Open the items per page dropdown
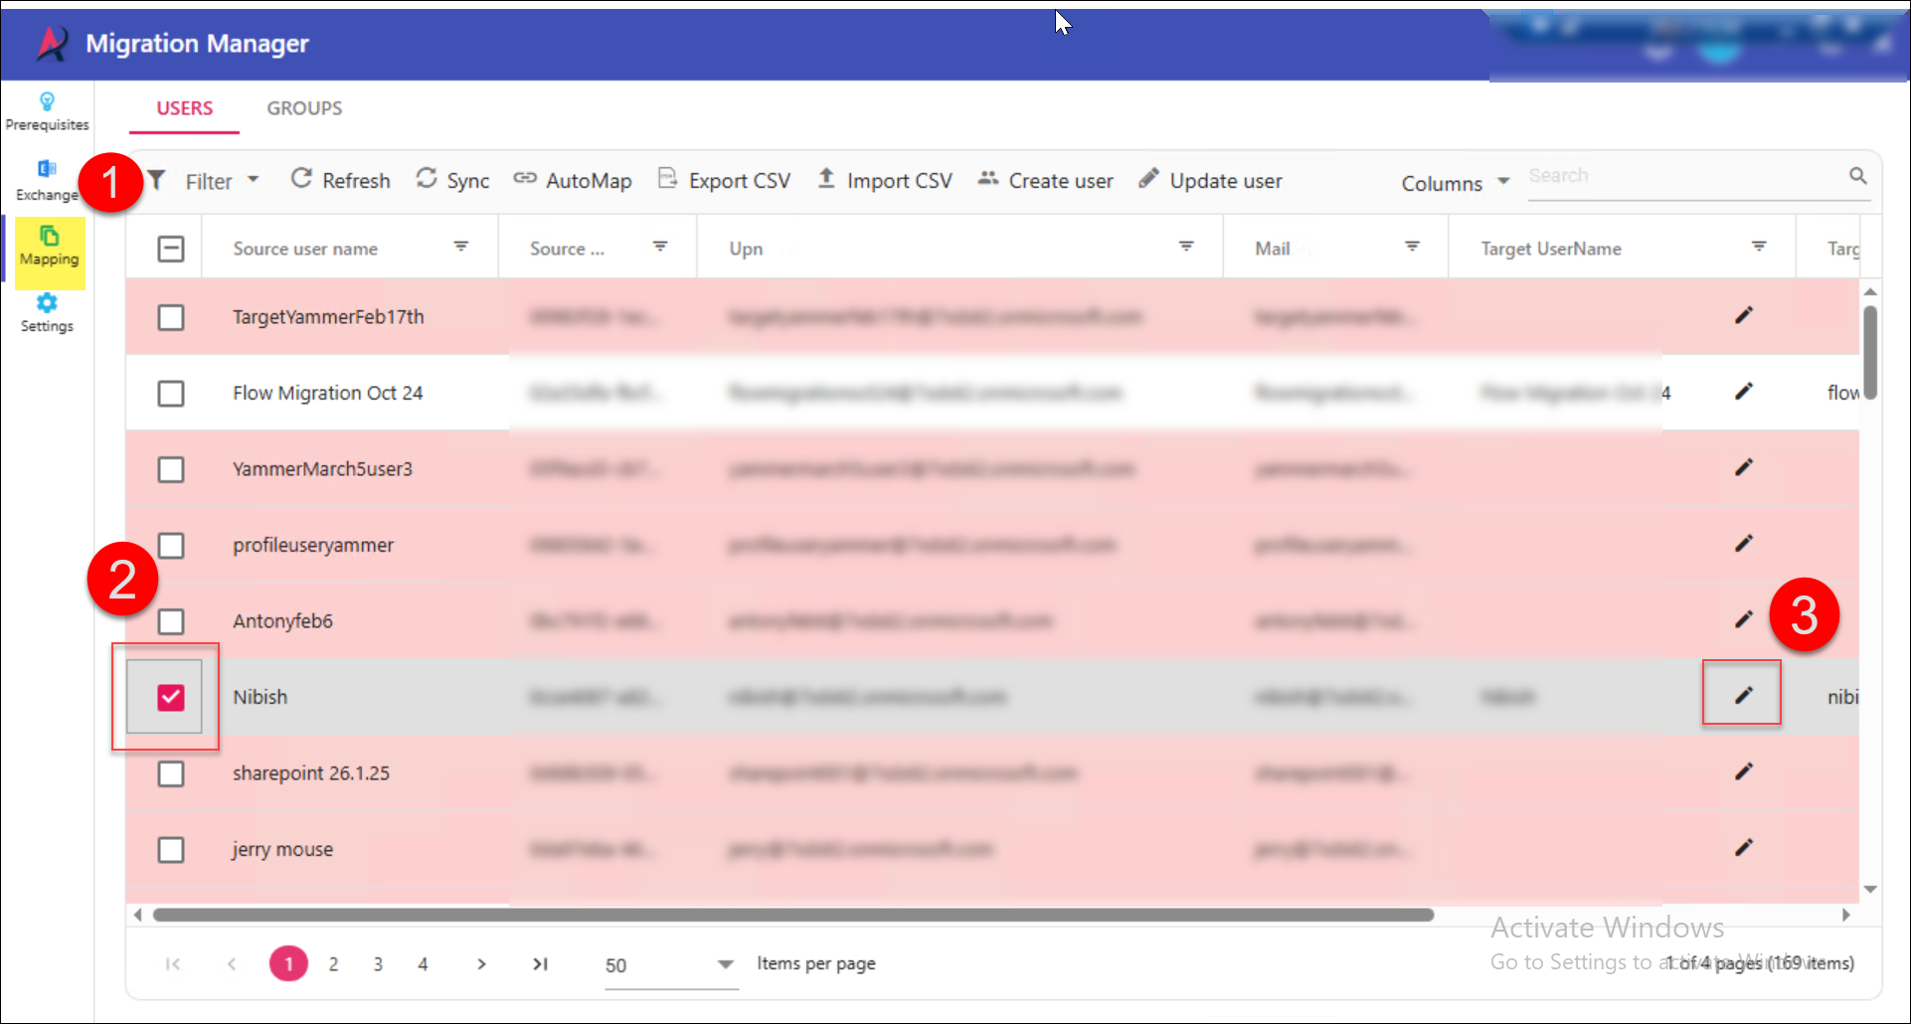The image size is (1911, 1024). point(670,965)
